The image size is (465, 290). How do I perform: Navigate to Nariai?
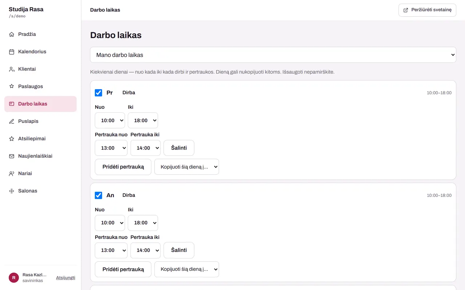pos(40,174)
